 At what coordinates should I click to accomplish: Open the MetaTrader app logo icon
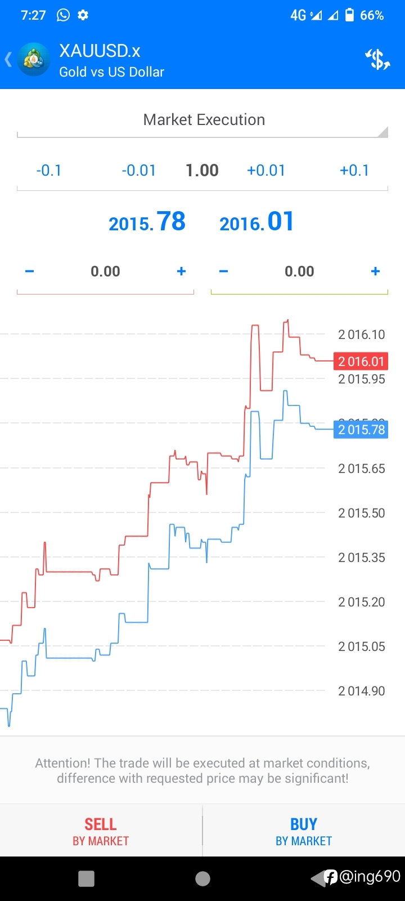point(34,59)
